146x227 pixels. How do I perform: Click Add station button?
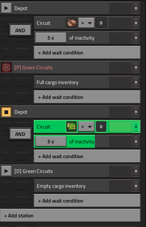click(70, 216)
